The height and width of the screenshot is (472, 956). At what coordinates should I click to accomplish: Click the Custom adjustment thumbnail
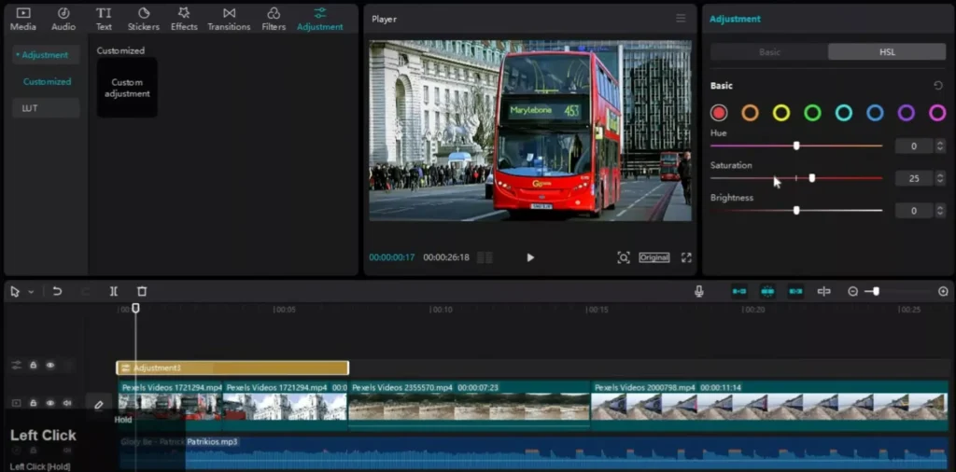(x=127, y=88)
